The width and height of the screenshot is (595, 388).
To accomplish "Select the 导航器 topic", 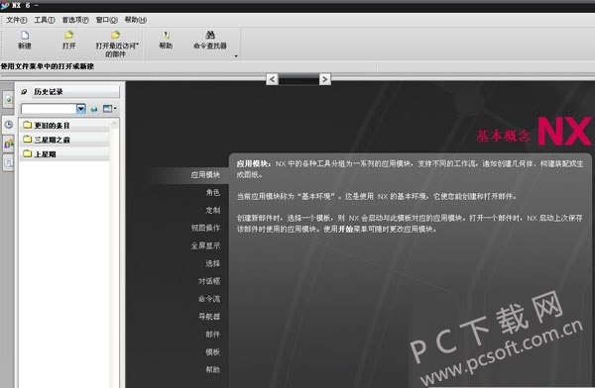I will point(209,317).
